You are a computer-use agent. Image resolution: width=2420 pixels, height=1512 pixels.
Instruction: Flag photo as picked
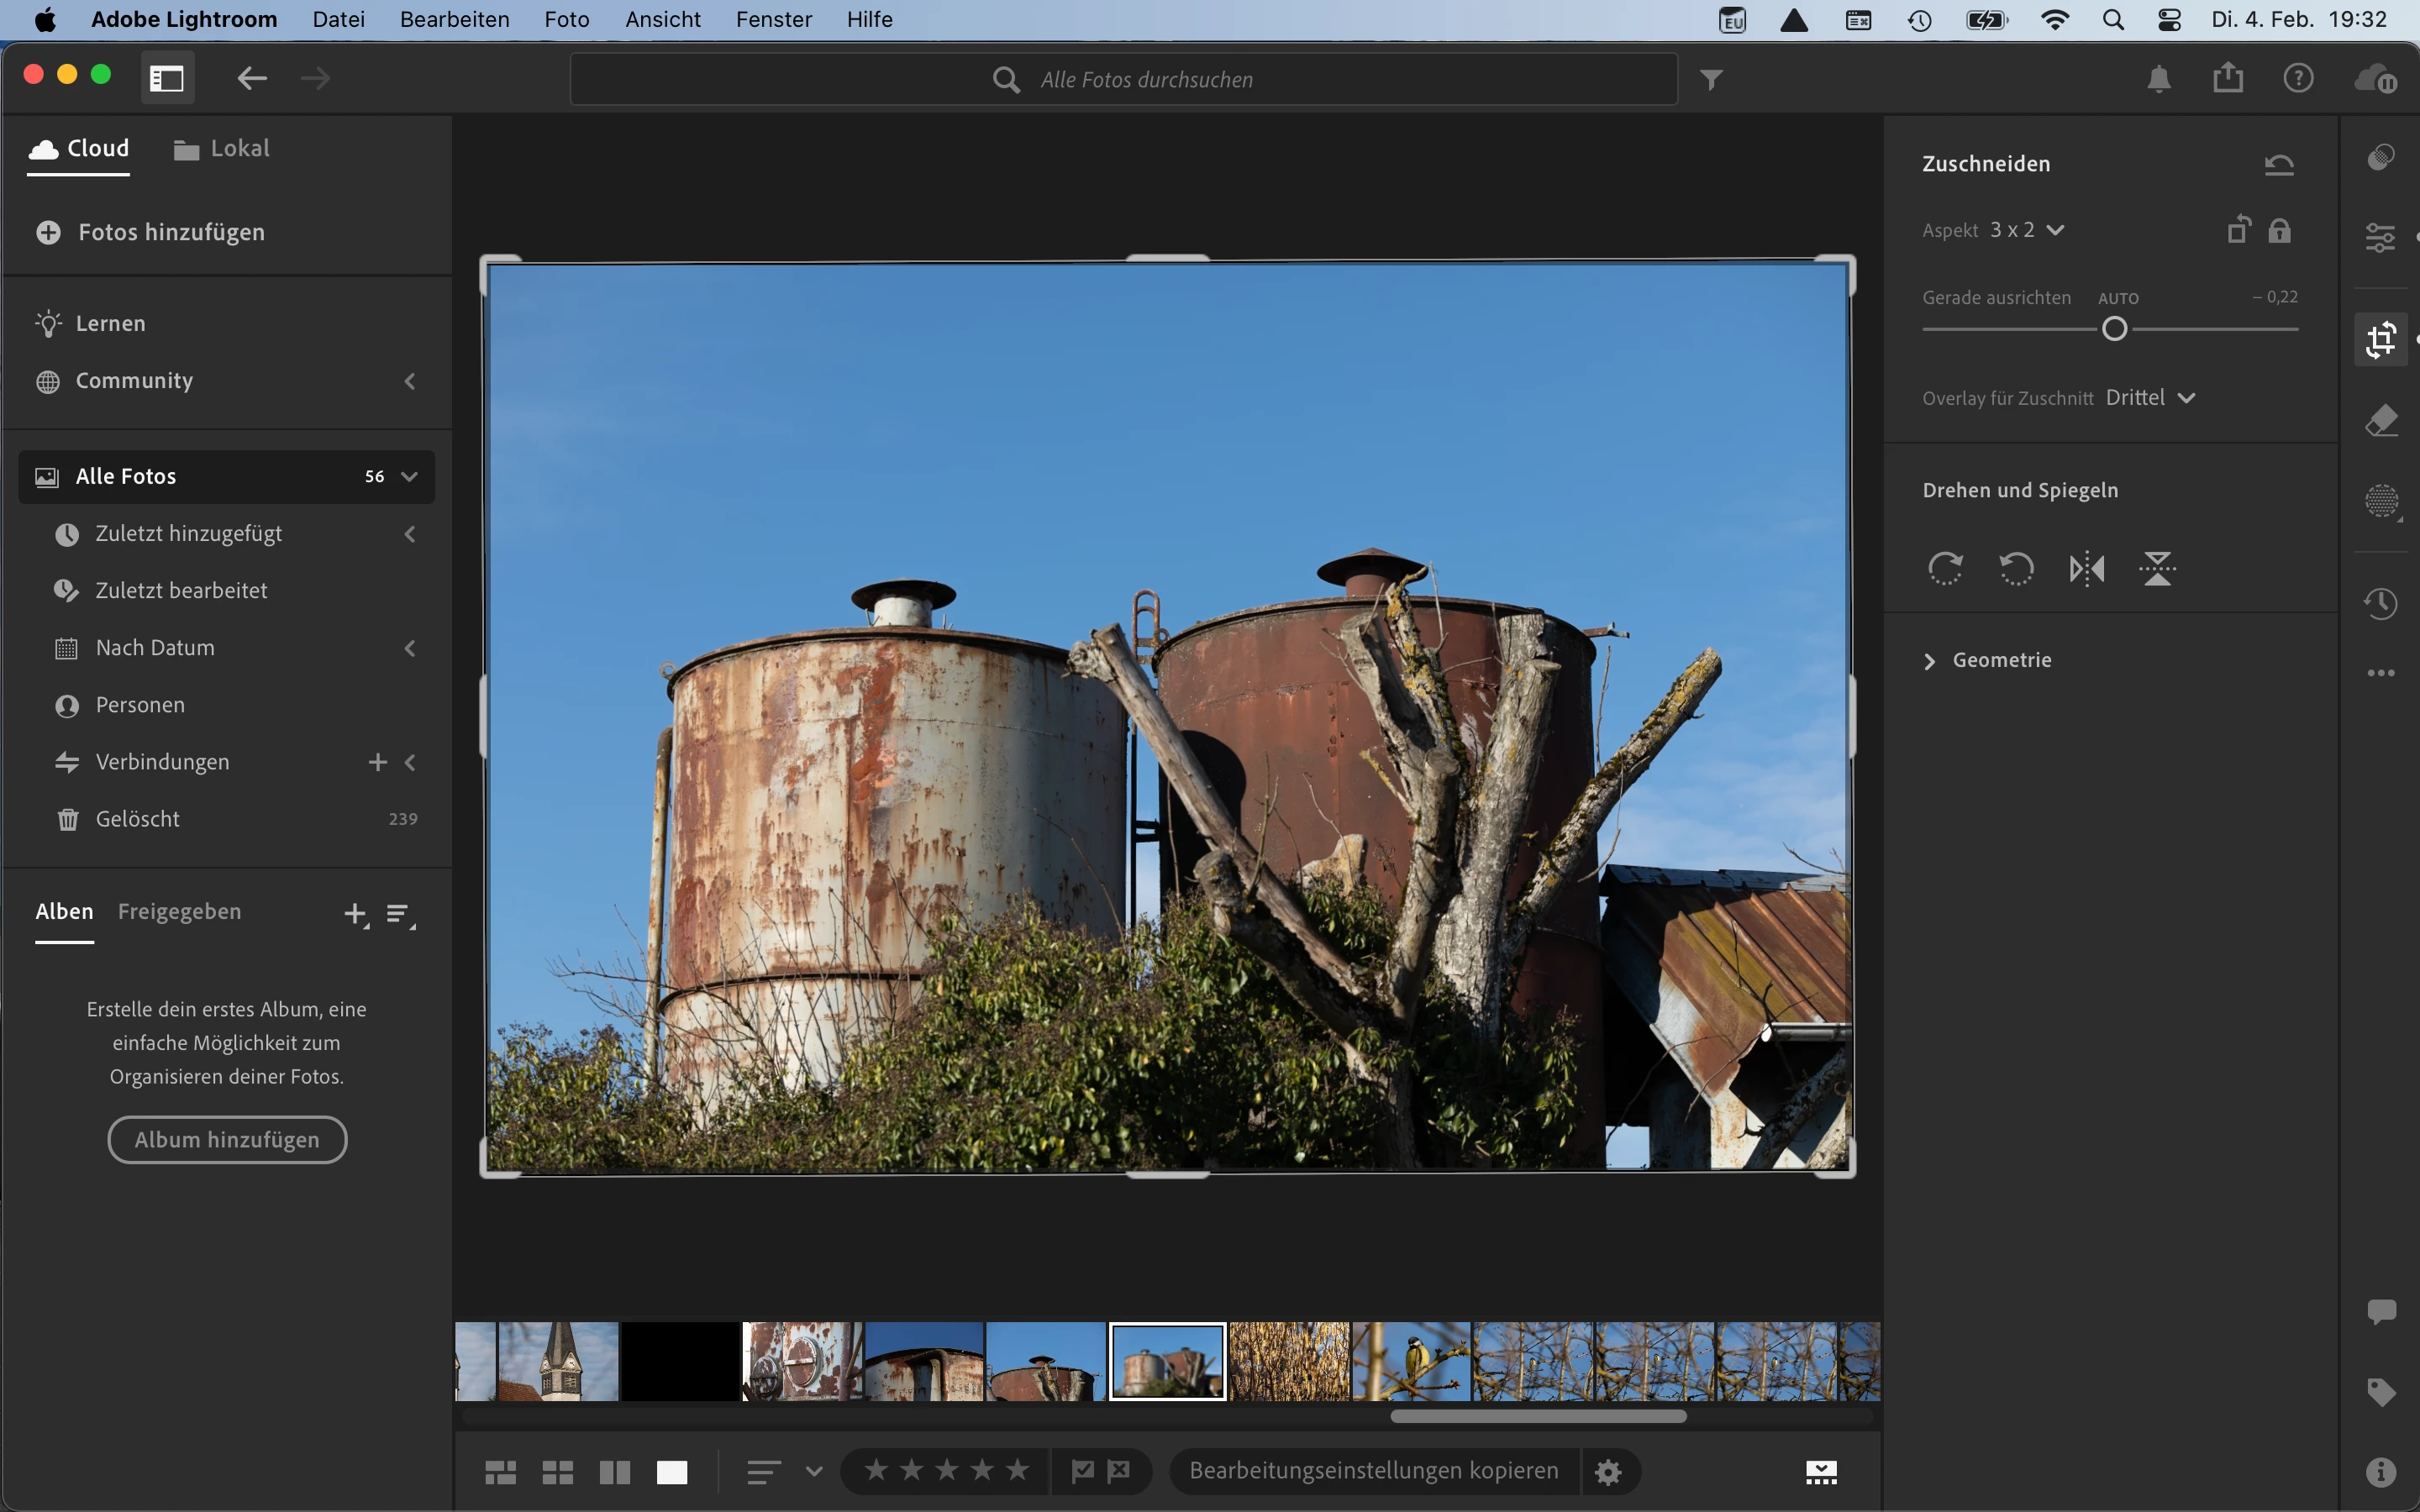(1082, 1471)
